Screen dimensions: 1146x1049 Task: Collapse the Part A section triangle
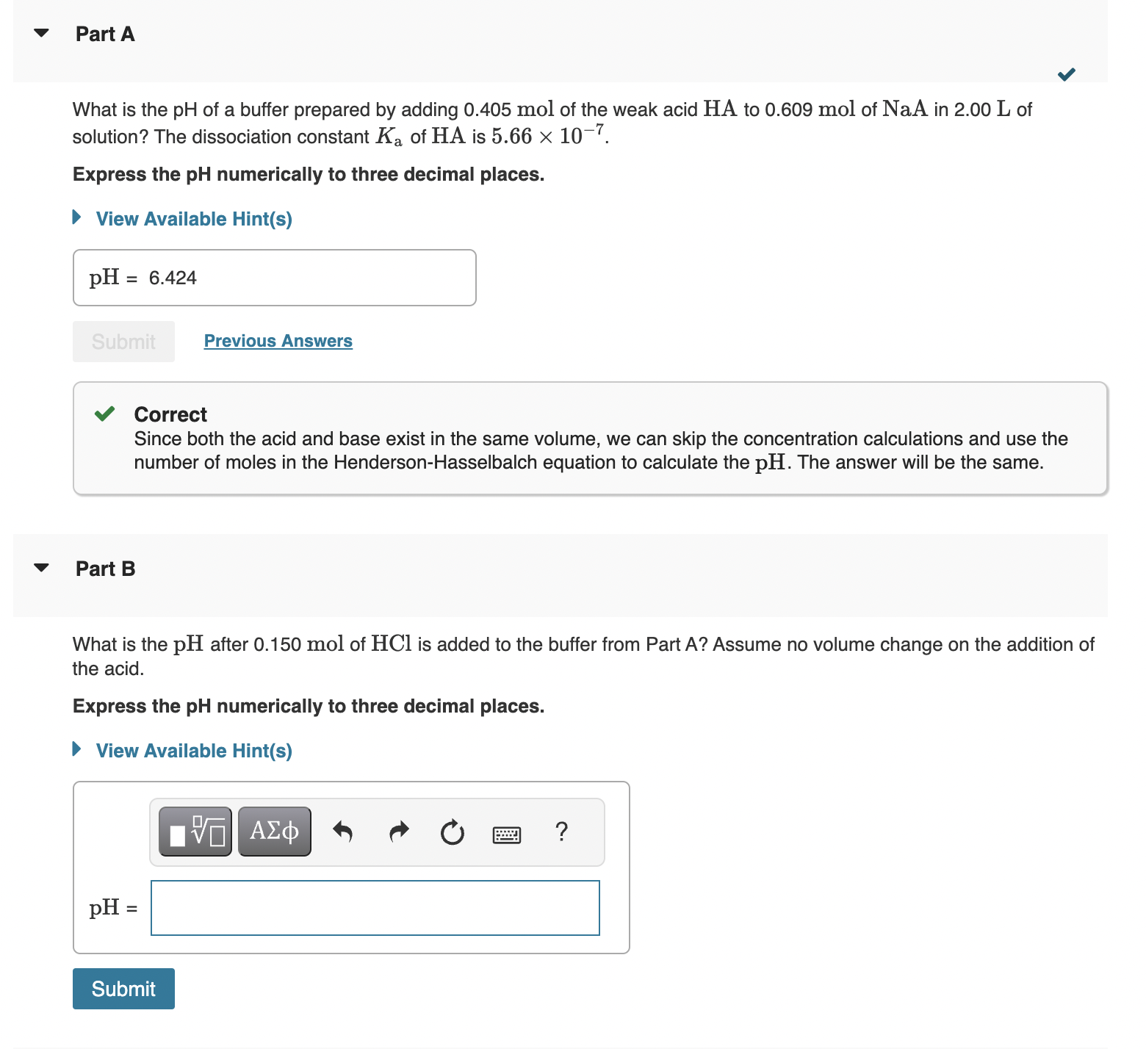(x=42, y=32)
